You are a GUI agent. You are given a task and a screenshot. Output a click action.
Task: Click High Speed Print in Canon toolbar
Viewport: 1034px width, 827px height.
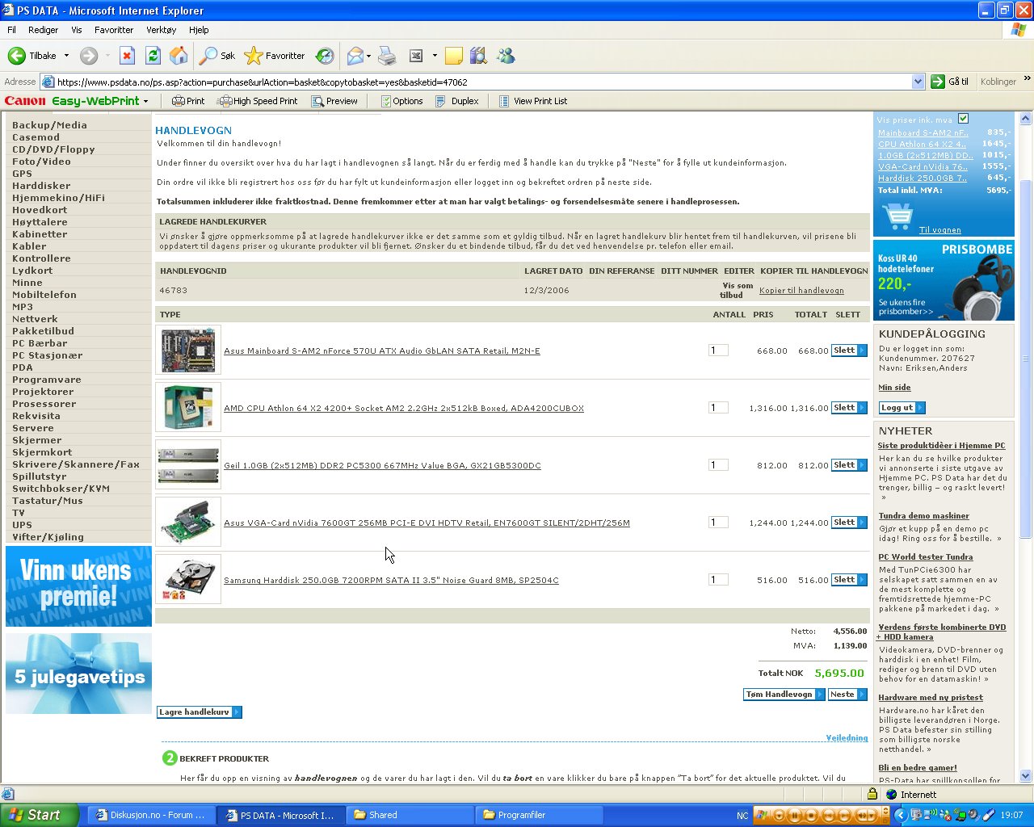coord(258,101)
